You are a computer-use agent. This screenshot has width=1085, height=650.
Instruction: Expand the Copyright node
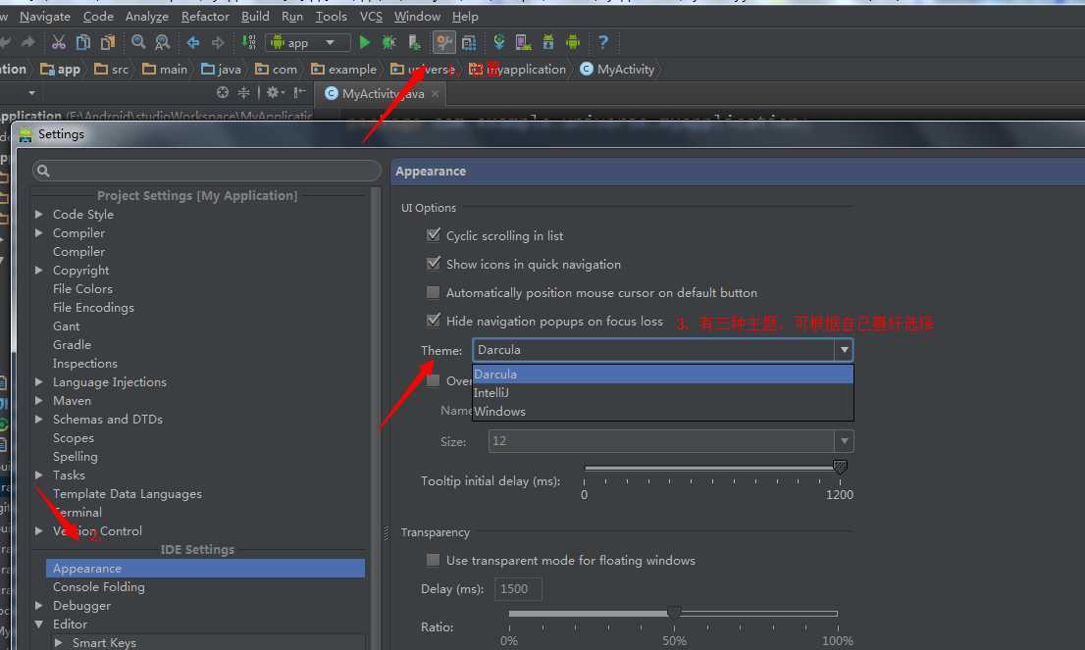coord(39,271)
